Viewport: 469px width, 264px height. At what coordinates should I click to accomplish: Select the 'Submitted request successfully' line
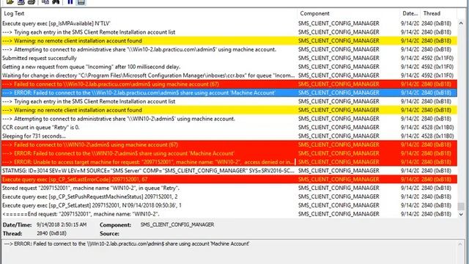(x=229, y=58)
